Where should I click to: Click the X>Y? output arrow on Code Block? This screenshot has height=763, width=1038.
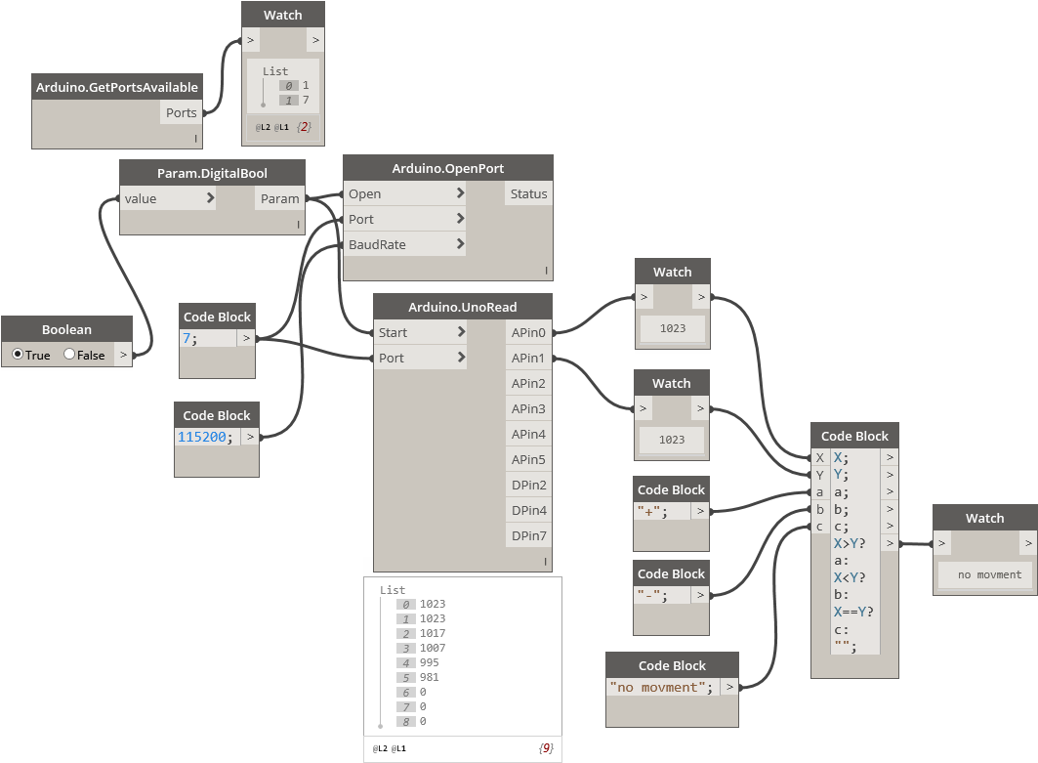(890, 543)
